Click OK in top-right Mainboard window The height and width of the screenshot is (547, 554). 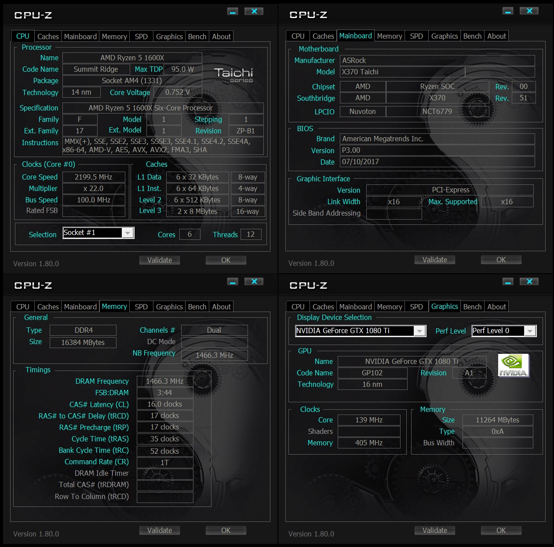pos(501,260)
